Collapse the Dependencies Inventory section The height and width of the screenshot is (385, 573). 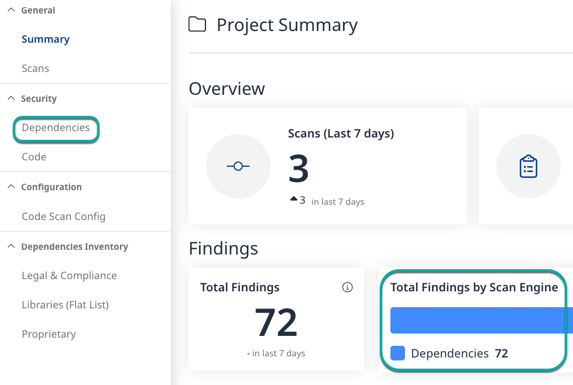click(10, 246)
